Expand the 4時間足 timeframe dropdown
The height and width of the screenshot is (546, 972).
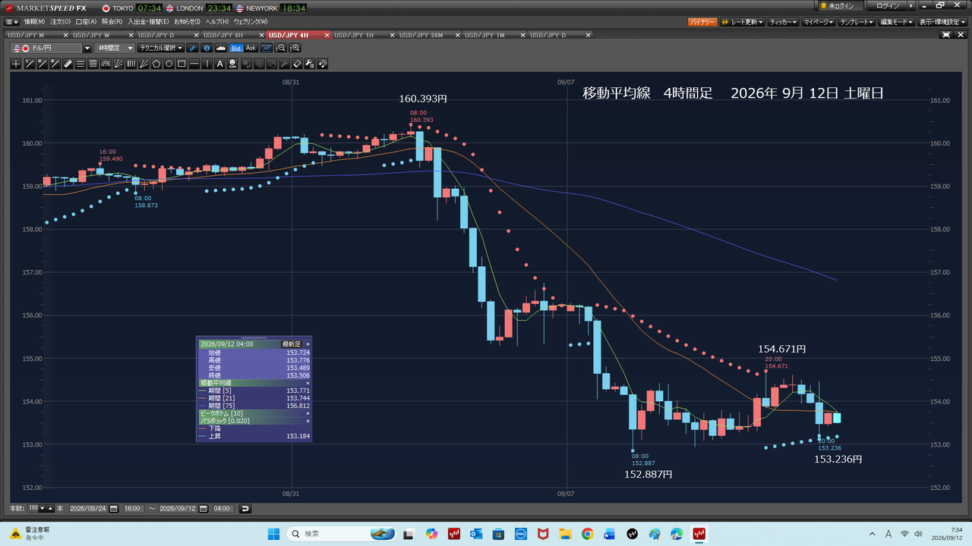click(115, 48)
